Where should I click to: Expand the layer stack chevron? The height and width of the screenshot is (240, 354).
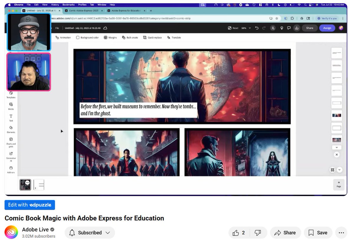pos(337,147)
